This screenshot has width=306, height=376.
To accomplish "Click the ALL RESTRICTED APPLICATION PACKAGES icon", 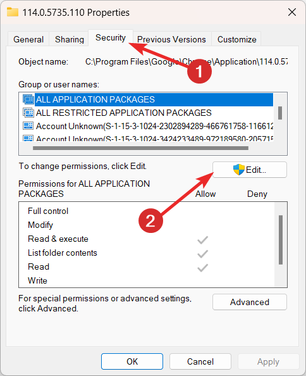I will (28, 113).
